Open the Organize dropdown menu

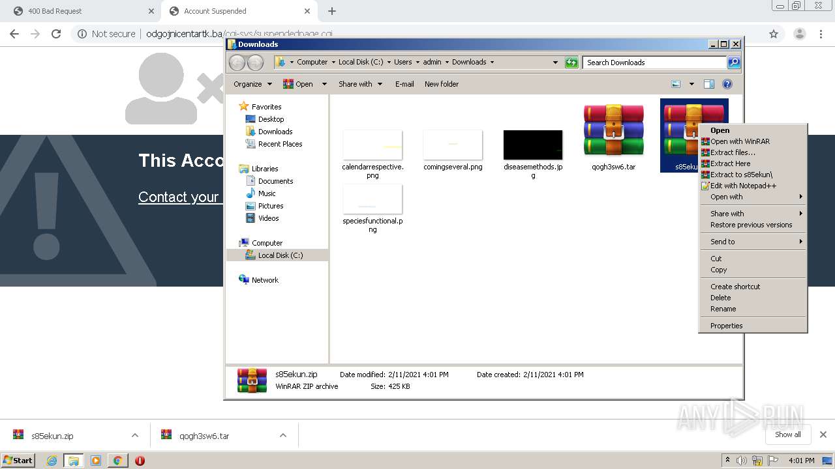pos(252,84)
